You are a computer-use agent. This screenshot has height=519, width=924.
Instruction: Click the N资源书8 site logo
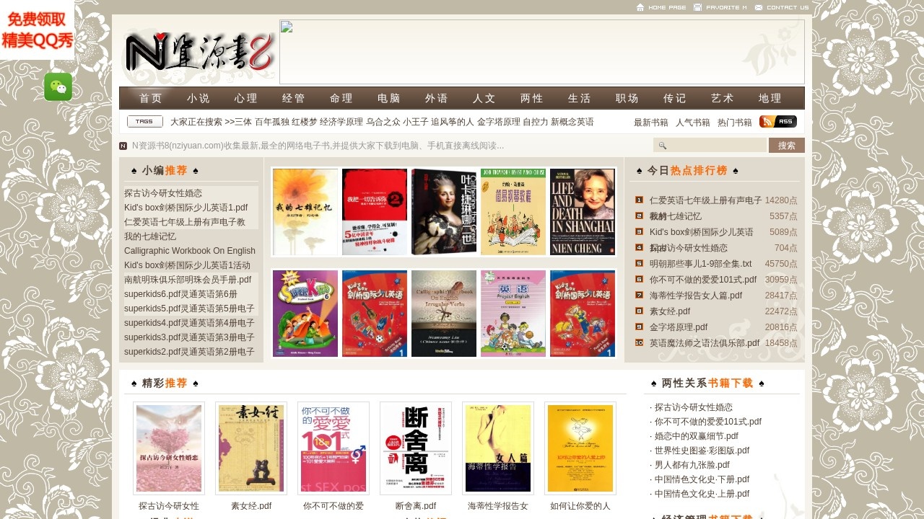197,52
